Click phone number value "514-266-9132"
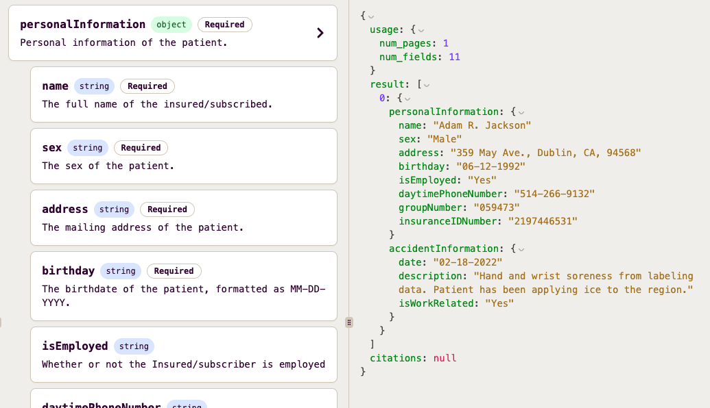 click(554, 194)
